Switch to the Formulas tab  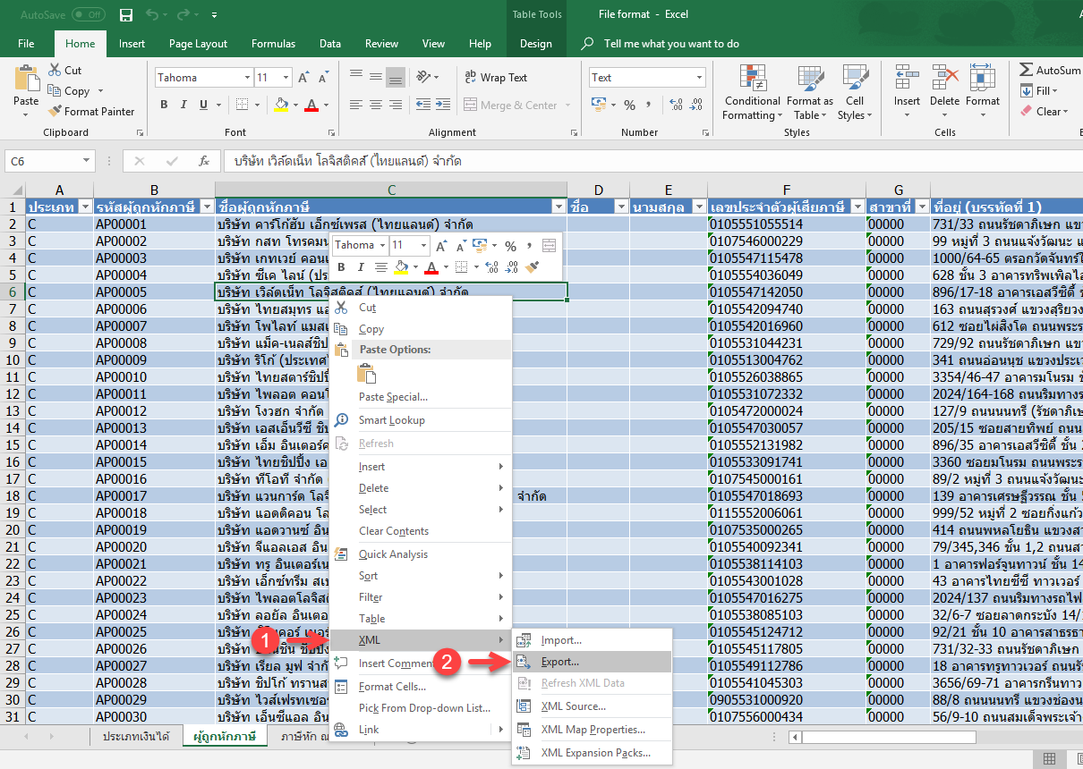click(x=273, y=43)
